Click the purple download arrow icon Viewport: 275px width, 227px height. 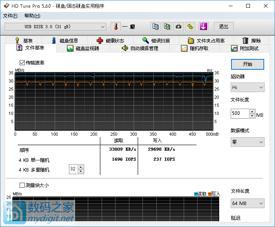pyautogui.click(x=203, y=27)
